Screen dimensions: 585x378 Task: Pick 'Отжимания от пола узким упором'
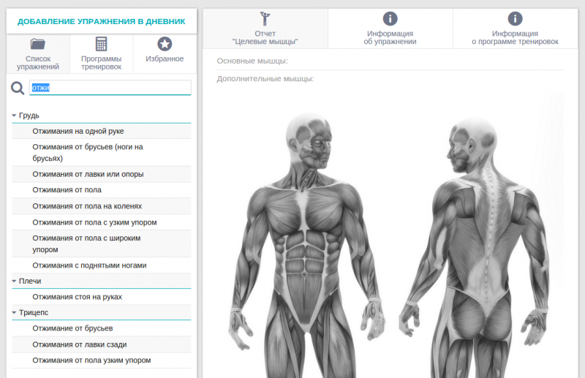[102, 360]
